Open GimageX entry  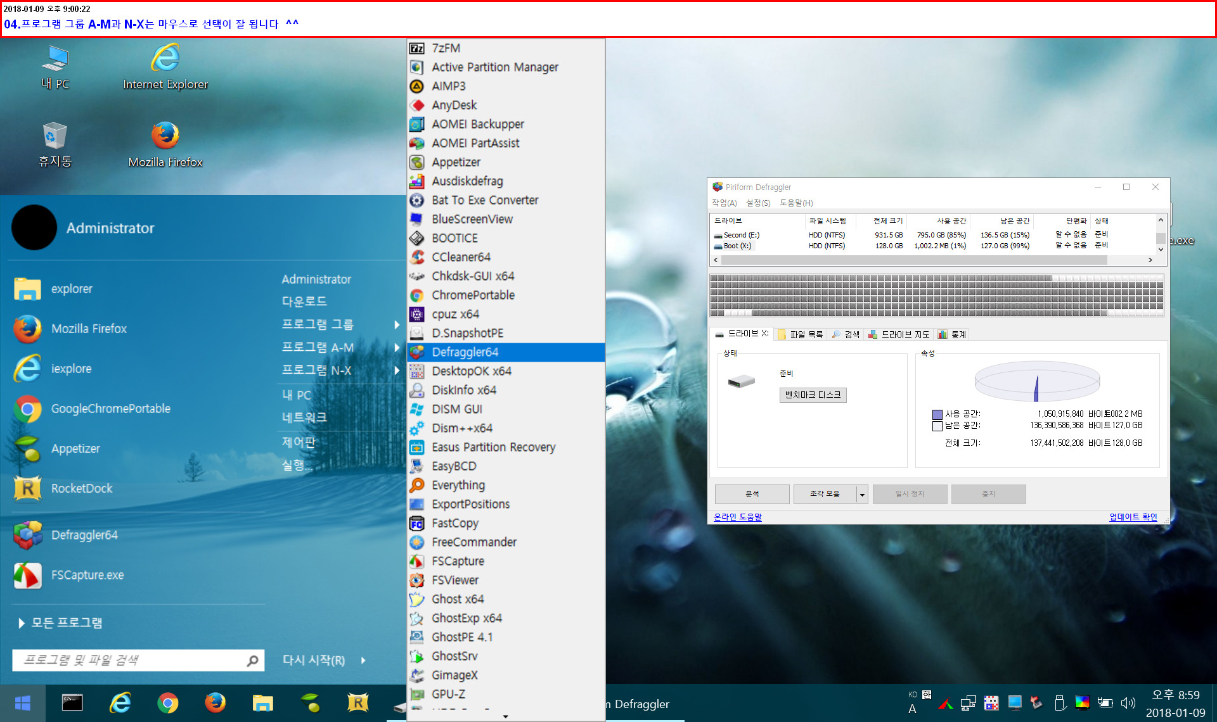pos(505,675)
